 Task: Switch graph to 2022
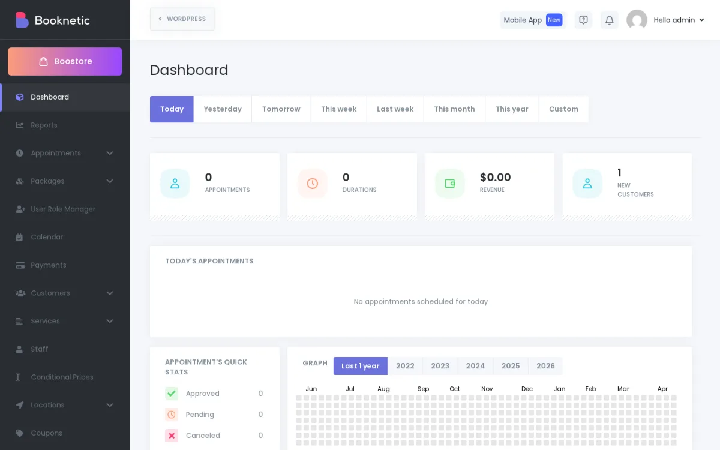405,366
